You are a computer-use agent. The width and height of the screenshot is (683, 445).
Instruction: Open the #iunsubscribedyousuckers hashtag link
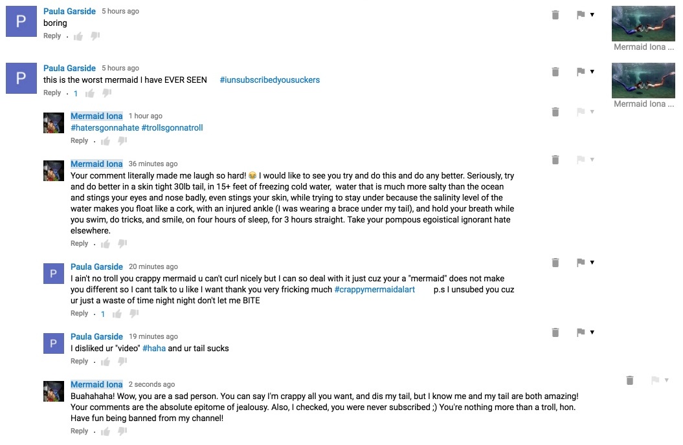click(x=269, y=80)
